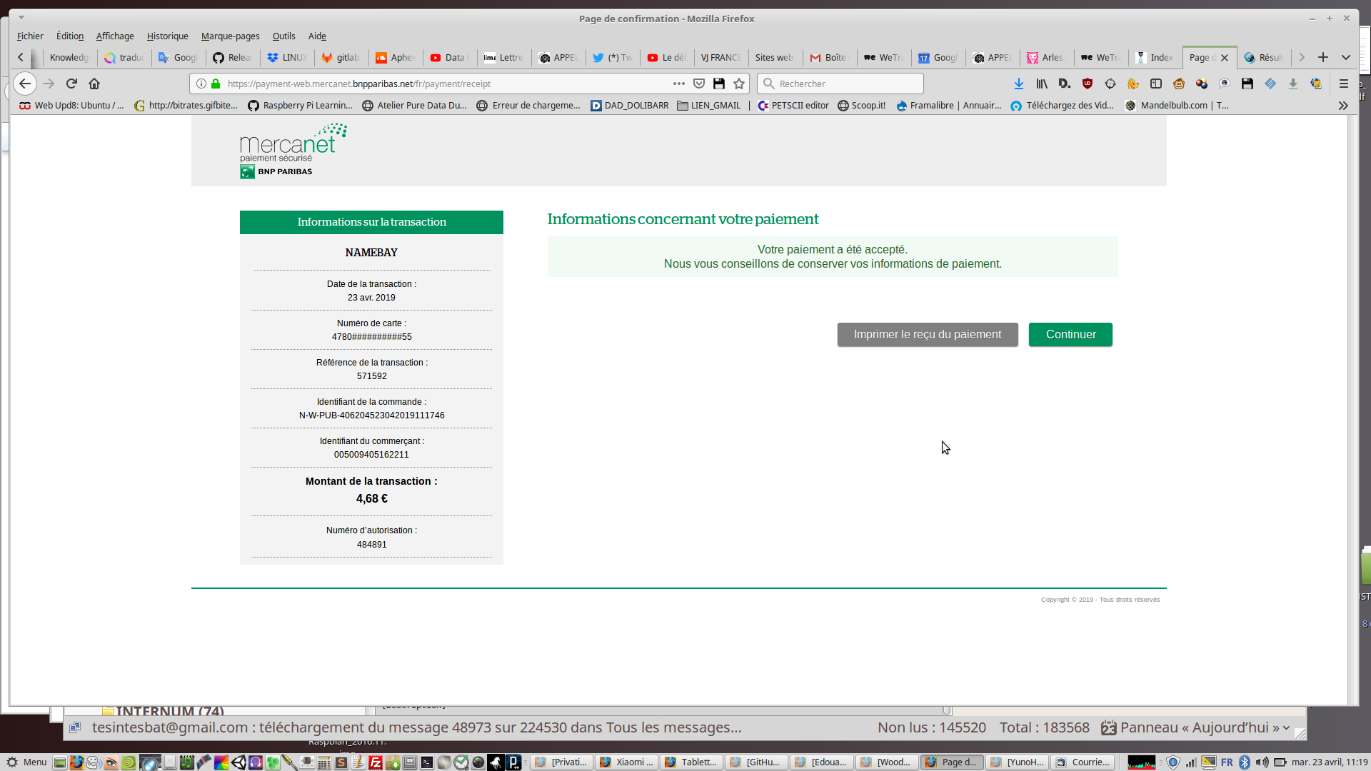The height and width of the screenshot is (771, 1371).
Task: Open the Marque-pages menu
Action: click(x=230, y=36)
